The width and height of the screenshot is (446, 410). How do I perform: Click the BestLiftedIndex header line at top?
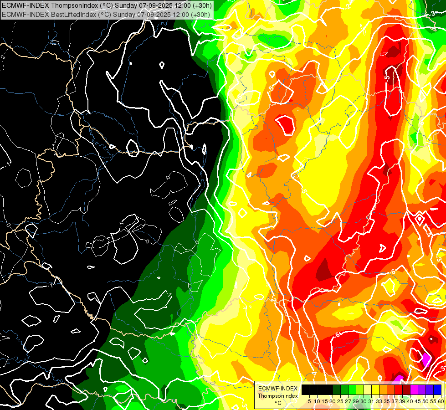pyautogui.click(x=106, y=15)
